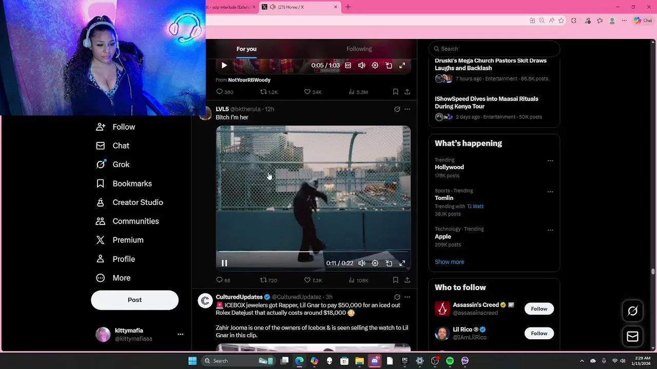Like the LVL5 post
657x369 pixels.
tap(313, 280)
